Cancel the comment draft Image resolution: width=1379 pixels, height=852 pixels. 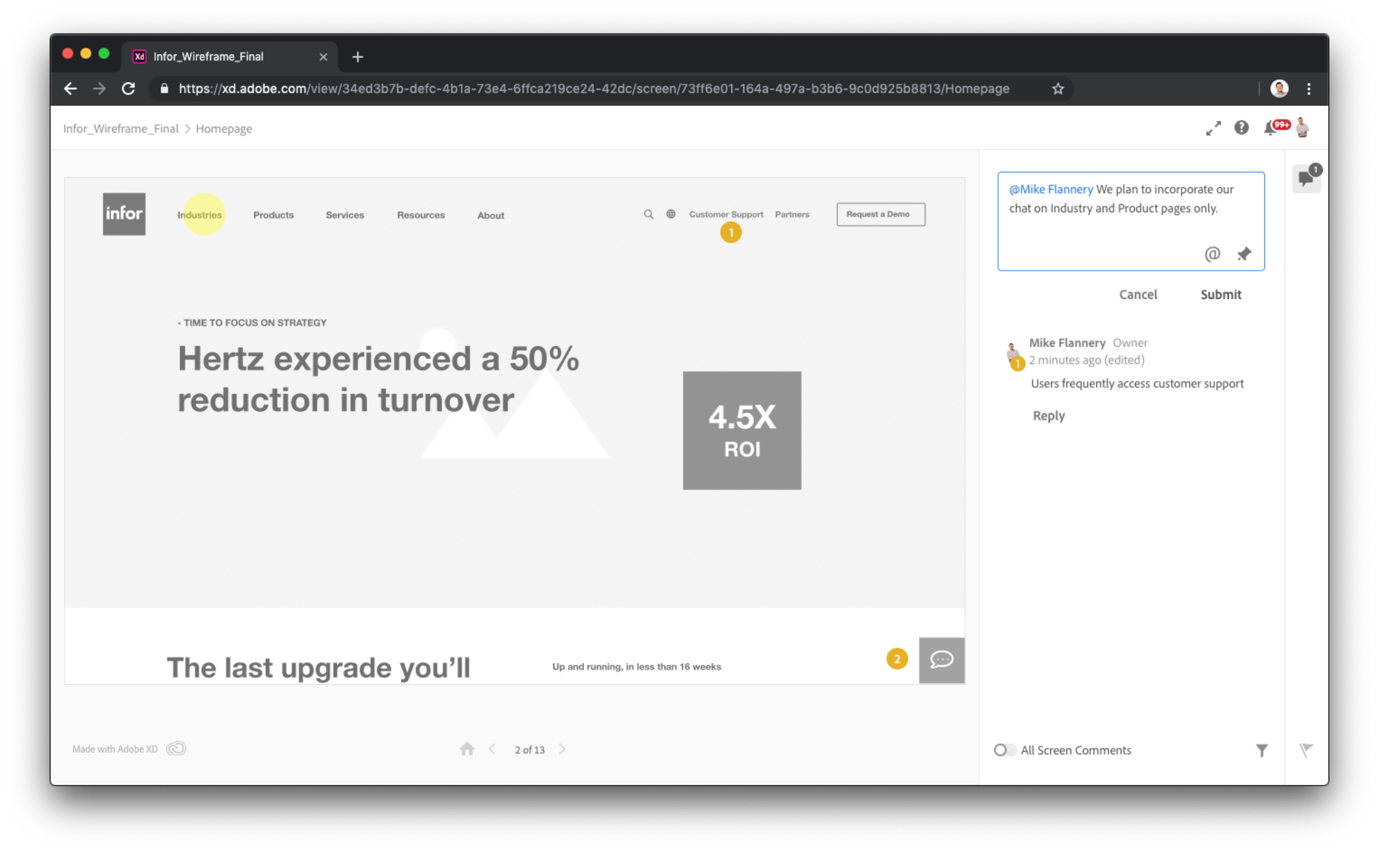1138,294
